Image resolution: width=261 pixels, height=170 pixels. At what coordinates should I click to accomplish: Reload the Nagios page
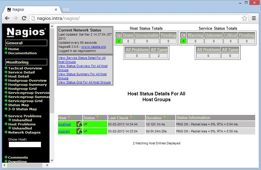(24, 18)
